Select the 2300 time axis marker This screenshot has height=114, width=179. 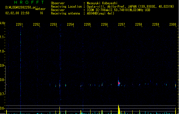click(173, 25)
